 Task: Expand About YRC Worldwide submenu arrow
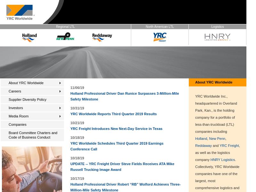tap(60, 83)
